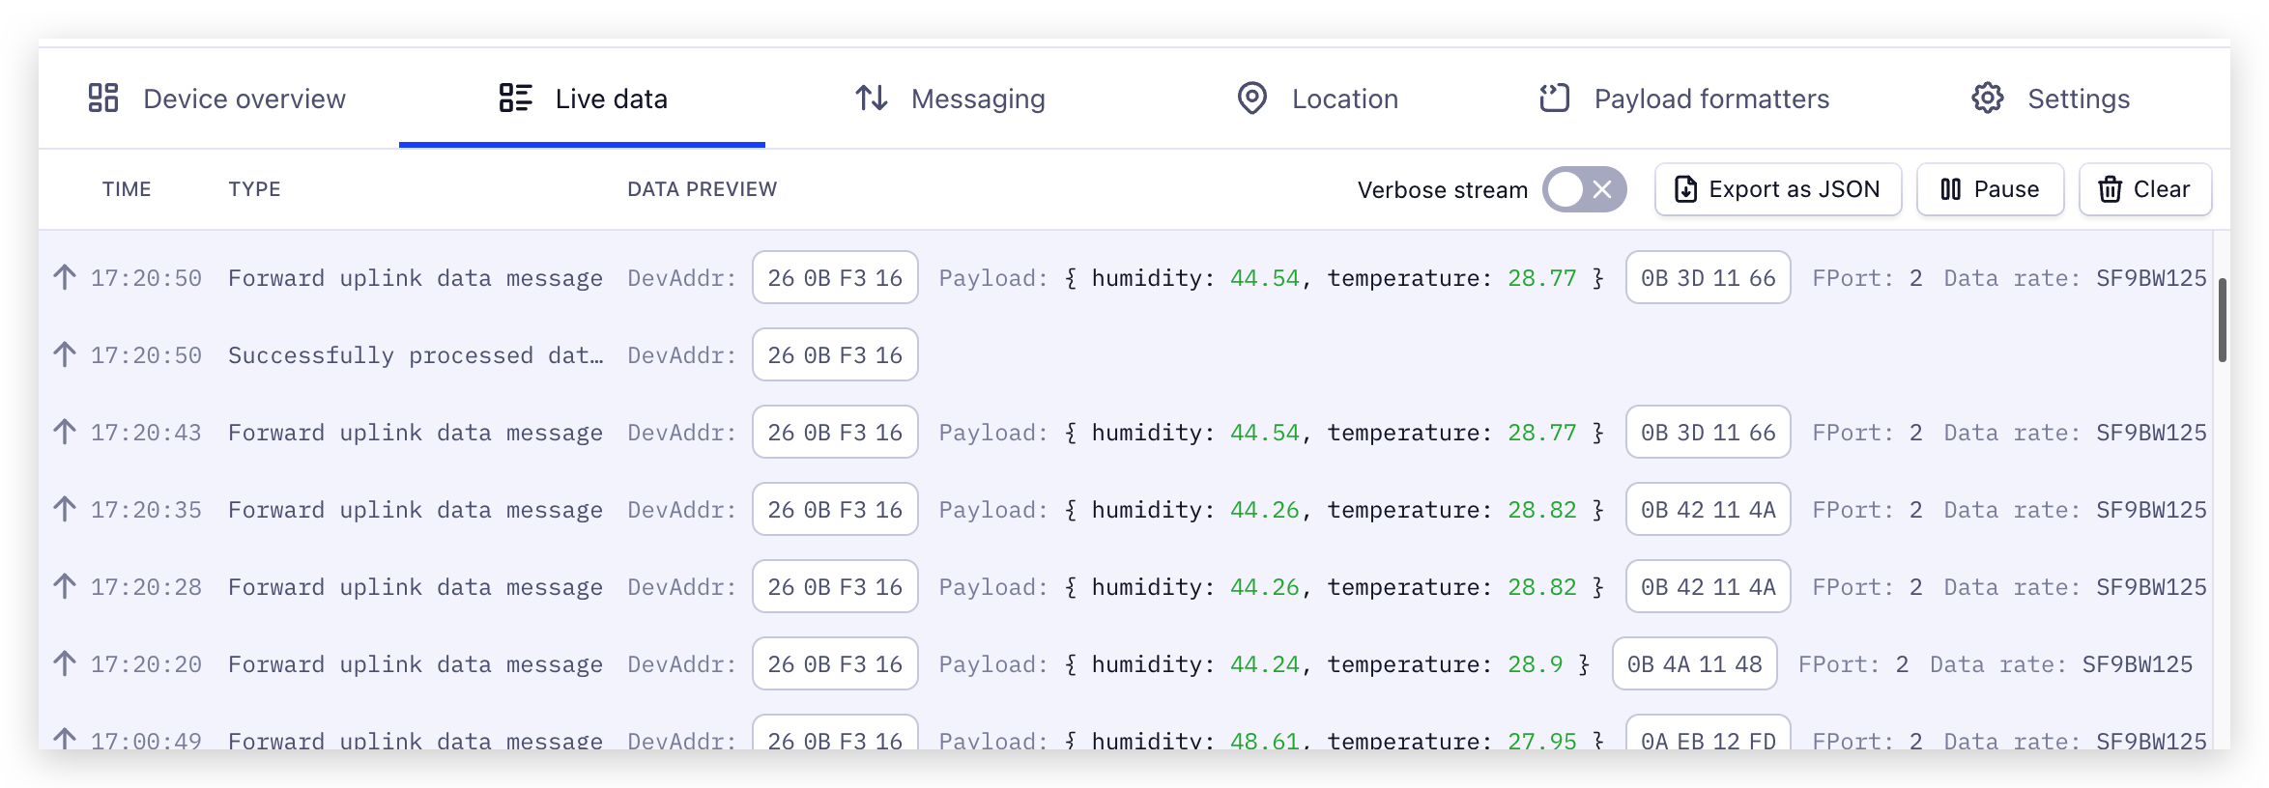The width and height of the screenshot is (2269, 788).
Task: Click the DATA PREVIEW column header
Action: (702, 189)
